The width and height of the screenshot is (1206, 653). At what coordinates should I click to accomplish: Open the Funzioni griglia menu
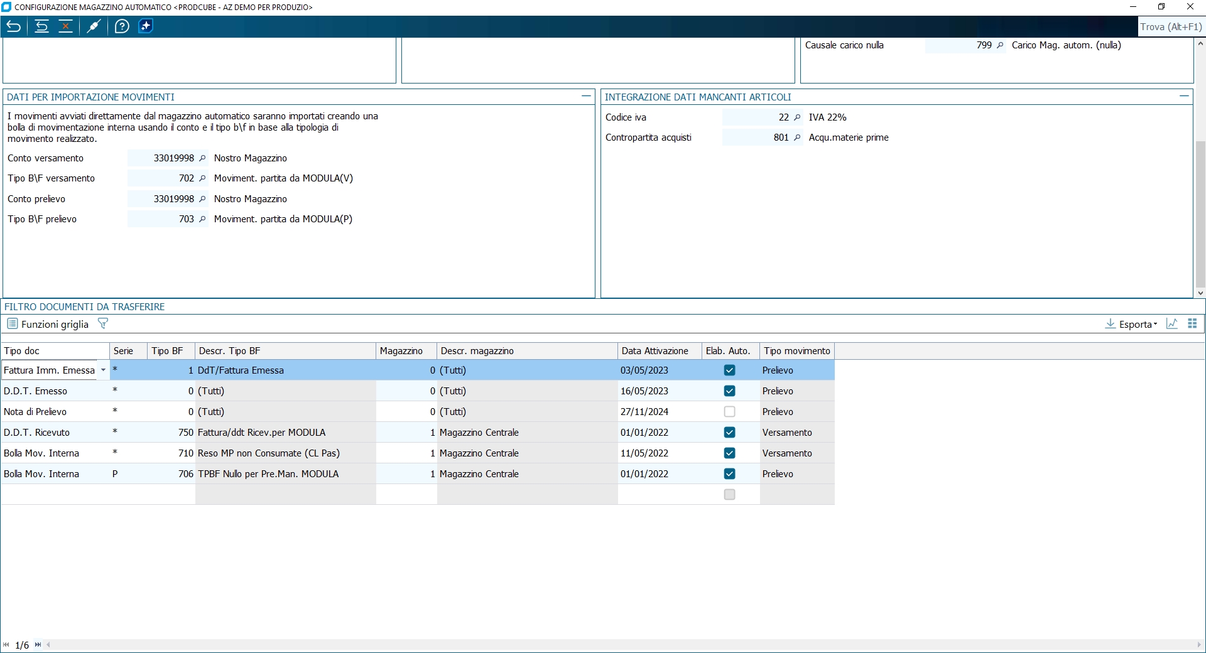48,324
